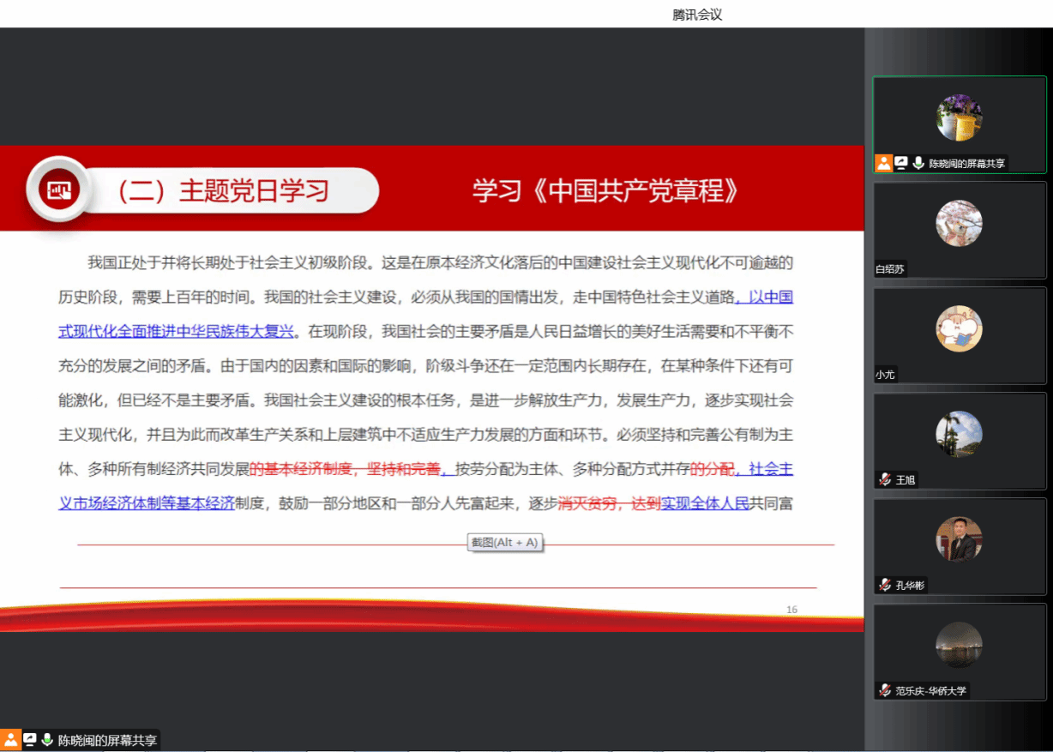
Task: Open 王旭's palm tree avatar
Action: coord(959,435)
